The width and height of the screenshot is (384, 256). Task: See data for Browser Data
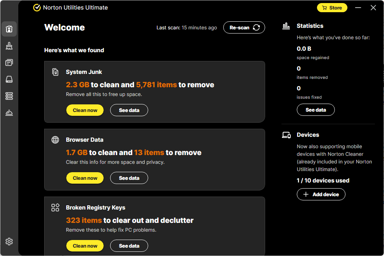[129, 178]
